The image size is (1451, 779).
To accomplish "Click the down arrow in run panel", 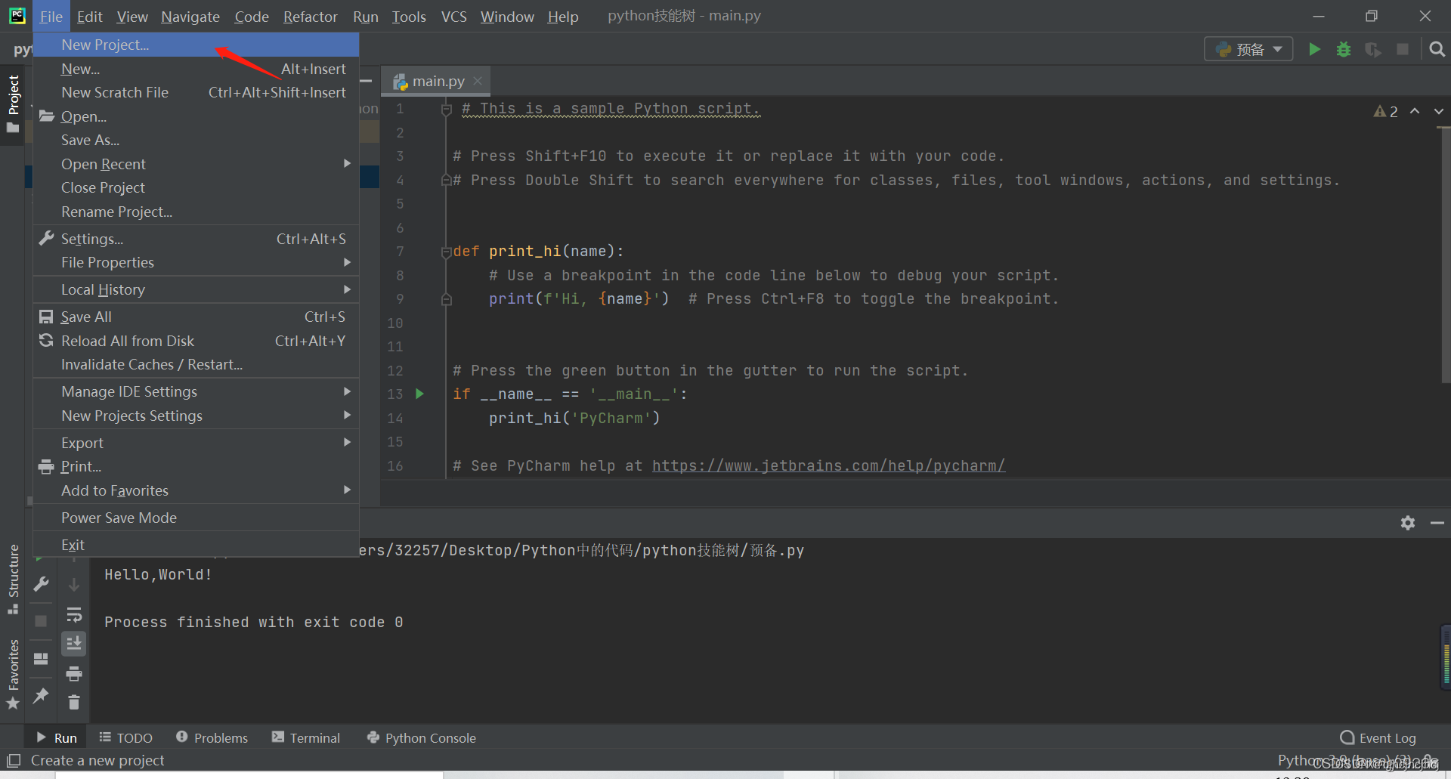I will (x=74, y=584).
